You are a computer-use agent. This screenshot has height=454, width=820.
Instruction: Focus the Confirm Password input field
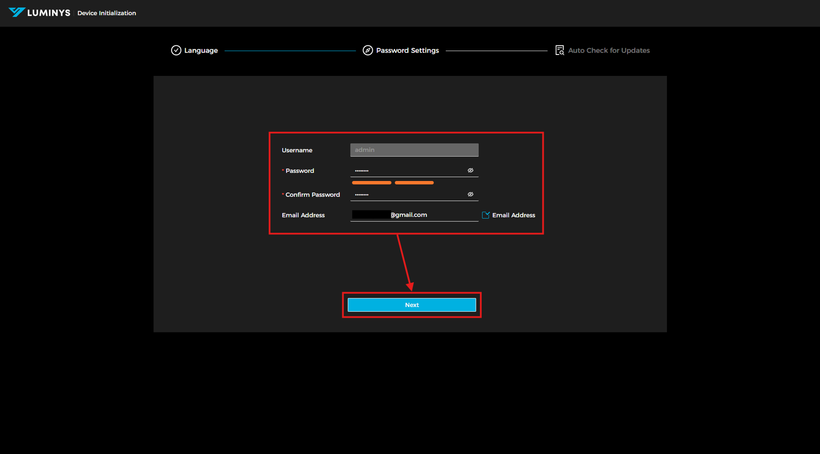click(407, 195)
